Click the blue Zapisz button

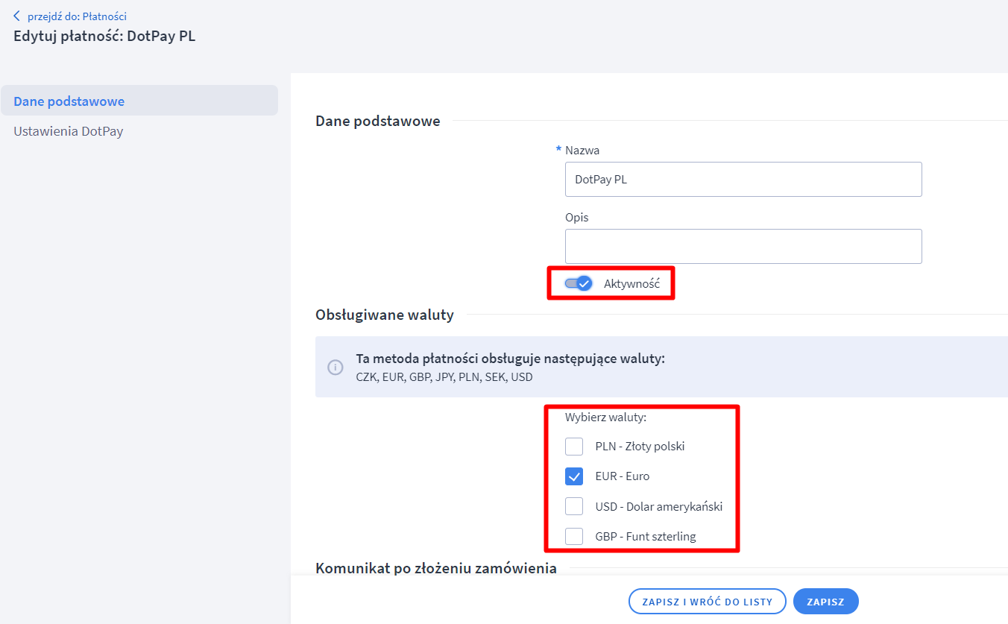(826, 602)
